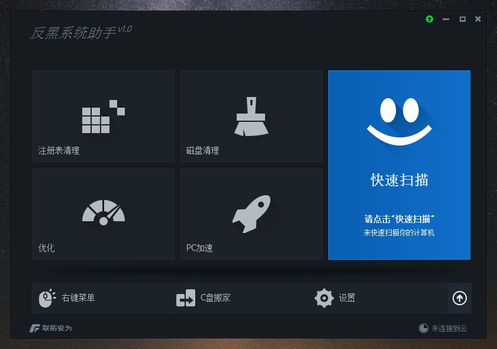The width and height of the screenshot is (497, 349).
Task: Click the disk cleanup broom icon
Action: click(x=251, y=117)
